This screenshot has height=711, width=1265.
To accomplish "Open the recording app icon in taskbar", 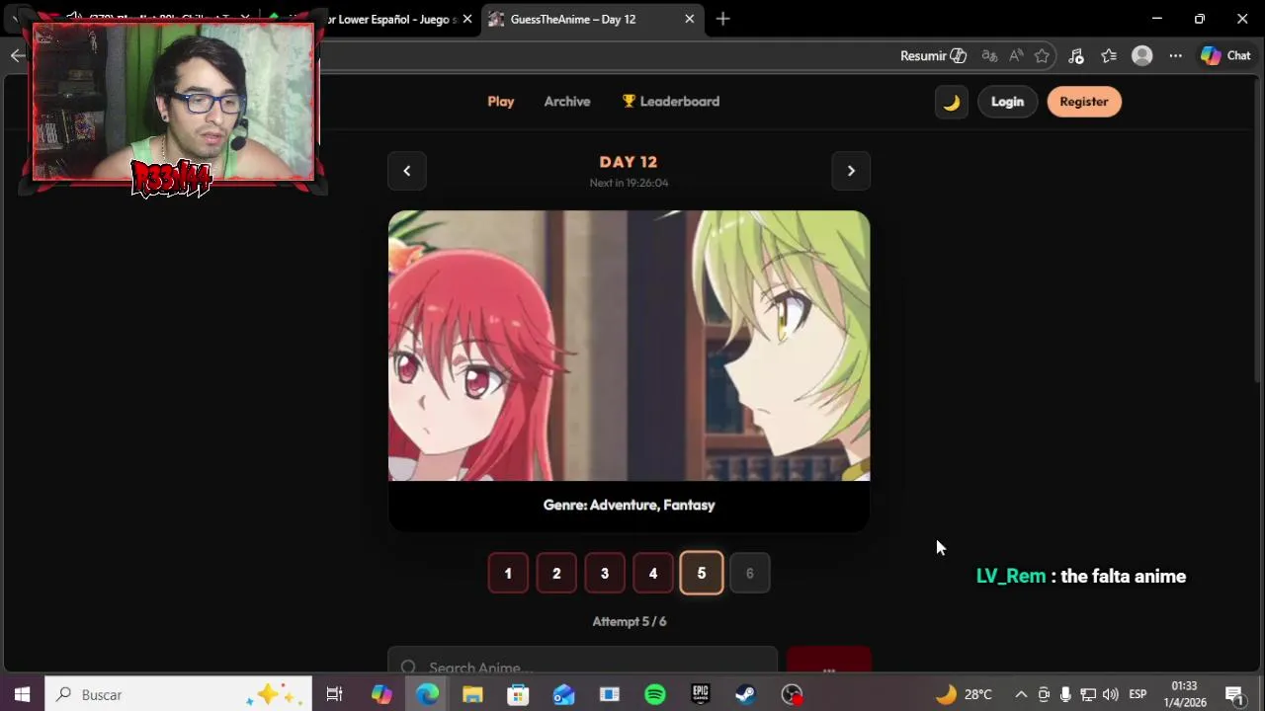I will pyautogui.click(x=792, y=694).
